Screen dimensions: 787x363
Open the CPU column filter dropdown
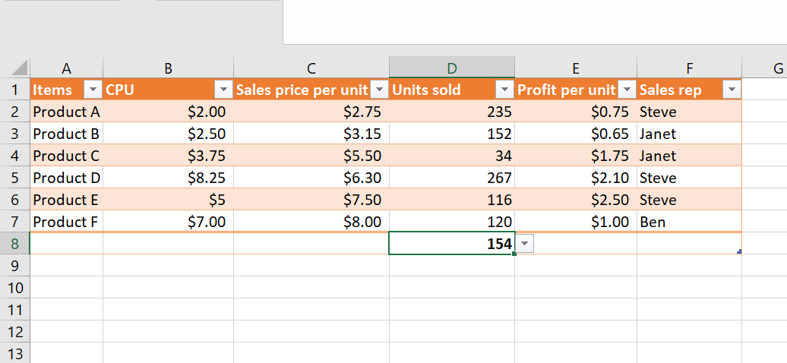223,90
